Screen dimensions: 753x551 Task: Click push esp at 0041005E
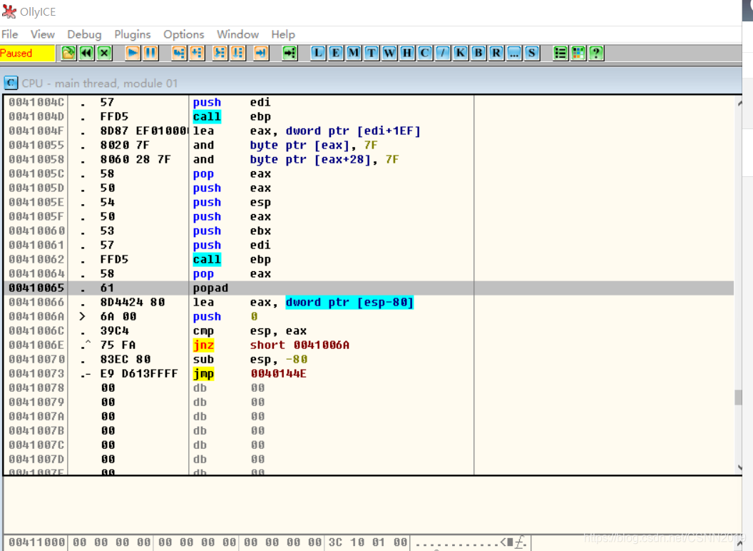click(232, 203)
